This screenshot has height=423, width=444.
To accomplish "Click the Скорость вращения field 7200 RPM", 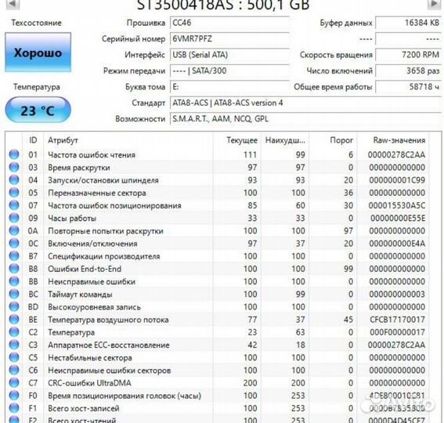I will (408, 55).
